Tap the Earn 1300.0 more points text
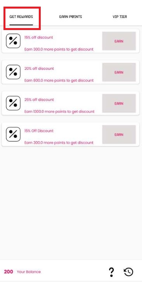 click(59, 112)
